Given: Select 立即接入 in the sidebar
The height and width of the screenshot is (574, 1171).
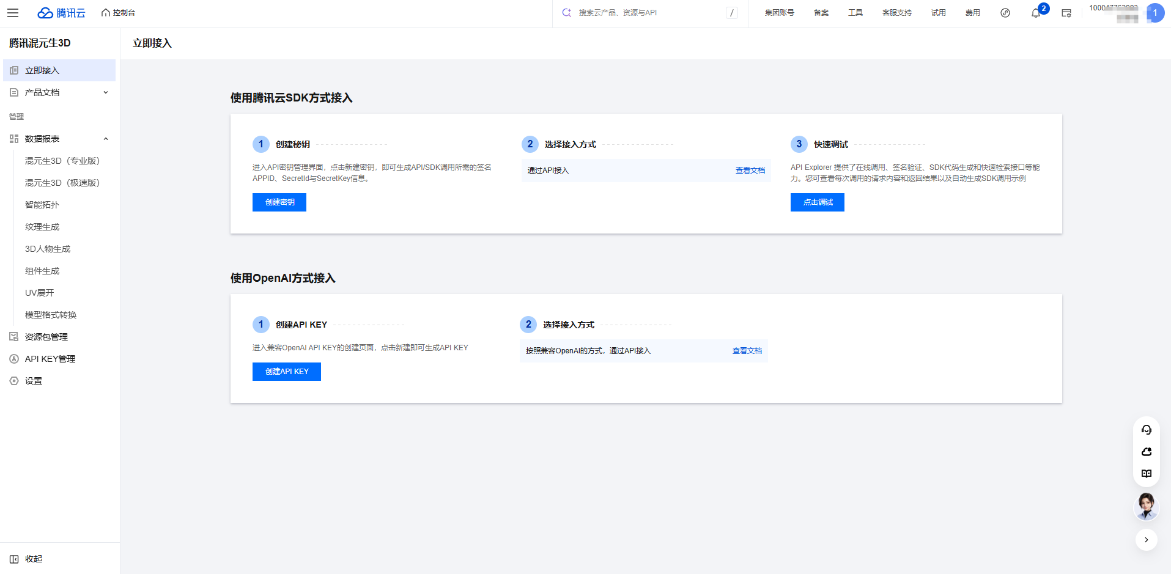Looking at the screenshot, I should [59, 70].
